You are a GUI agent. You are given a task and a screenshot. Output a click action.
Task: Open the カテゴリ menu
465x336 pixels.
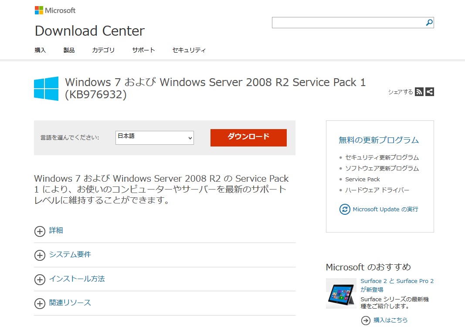103,50
